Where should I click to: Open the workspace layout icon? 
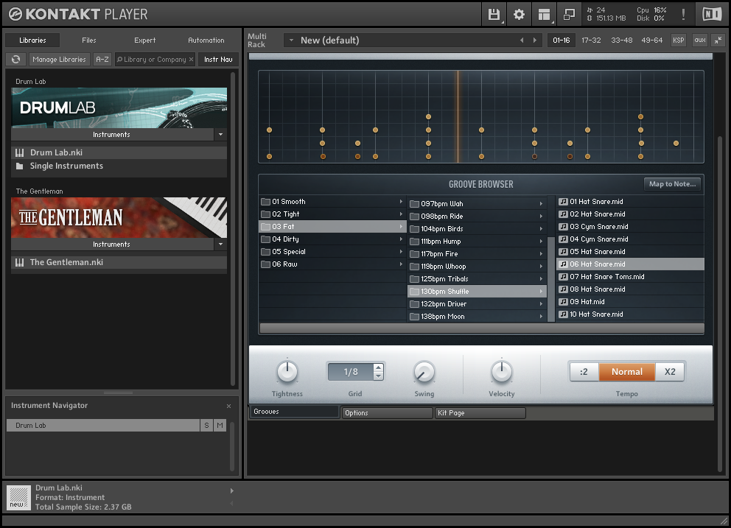tap(544, 15)
